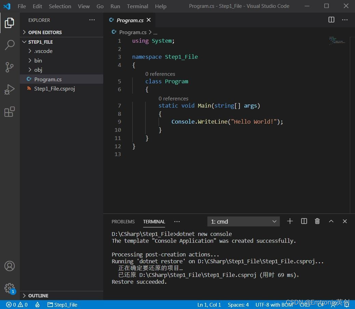The width and height of the screenshot is (355, 309).
Task: Open the Manage gear icon
Action: tap(10, 288)
